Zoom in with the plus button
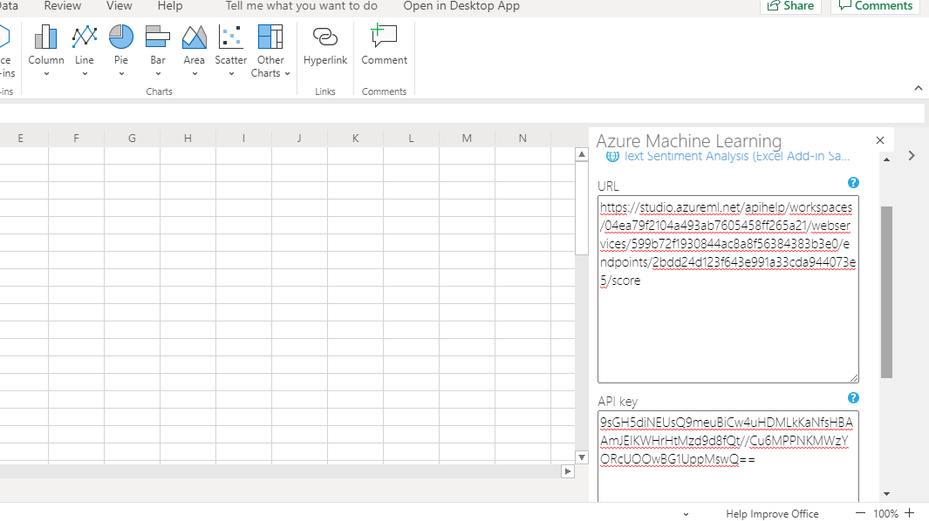Viewport: 929px width, 521px height. coord(910,513)
